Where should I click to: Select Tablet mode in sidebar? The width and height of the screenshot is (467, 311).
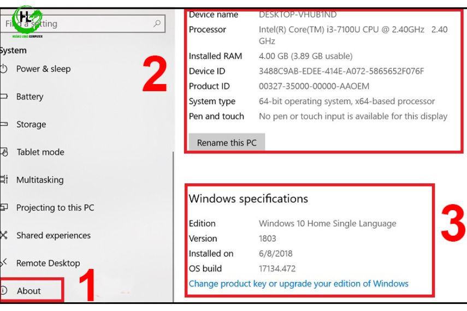coord(40,152)
